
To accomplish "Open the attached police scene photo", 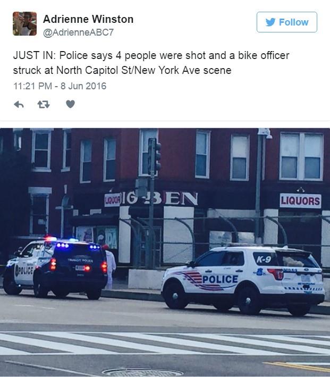I will [165, 253].
